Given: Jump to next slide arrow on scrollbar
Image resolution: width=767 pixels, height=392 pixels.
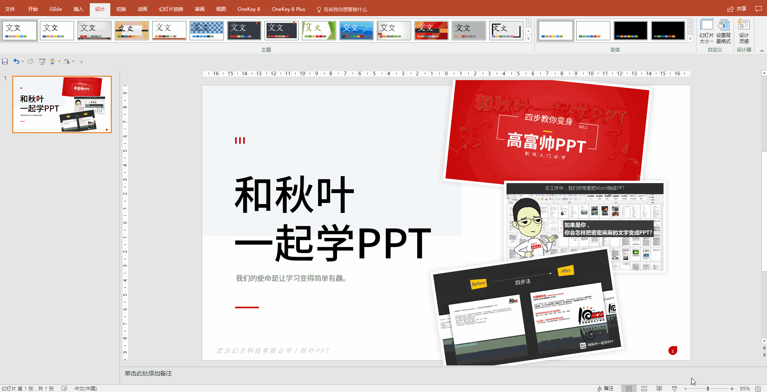Looking at the screenshot, I should pos(764,355).
